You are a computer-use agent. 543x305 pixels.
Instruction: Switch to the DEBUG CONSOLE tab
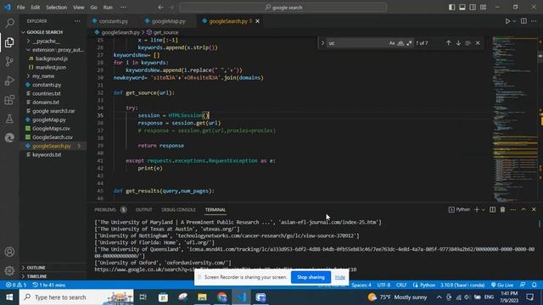click(178, 209)
